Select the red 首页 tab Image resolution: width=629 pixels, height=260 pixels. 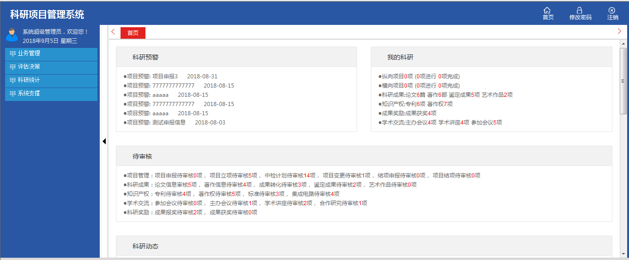tap(133, 33)
